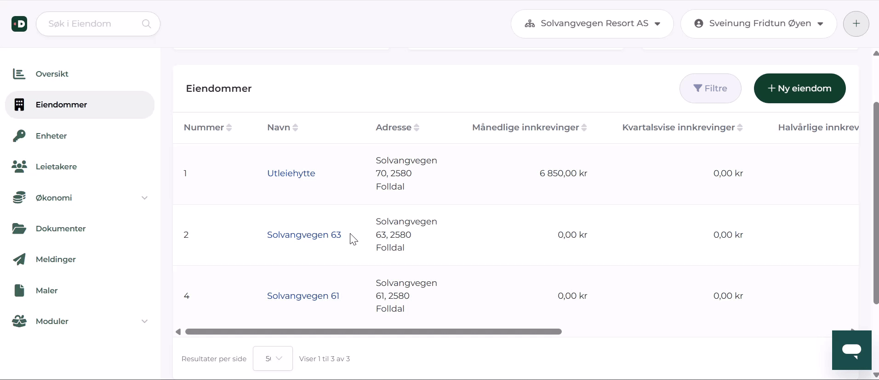The image size is (879, 380).
Task: Open the chat support widget
Action: click(851, 350)
